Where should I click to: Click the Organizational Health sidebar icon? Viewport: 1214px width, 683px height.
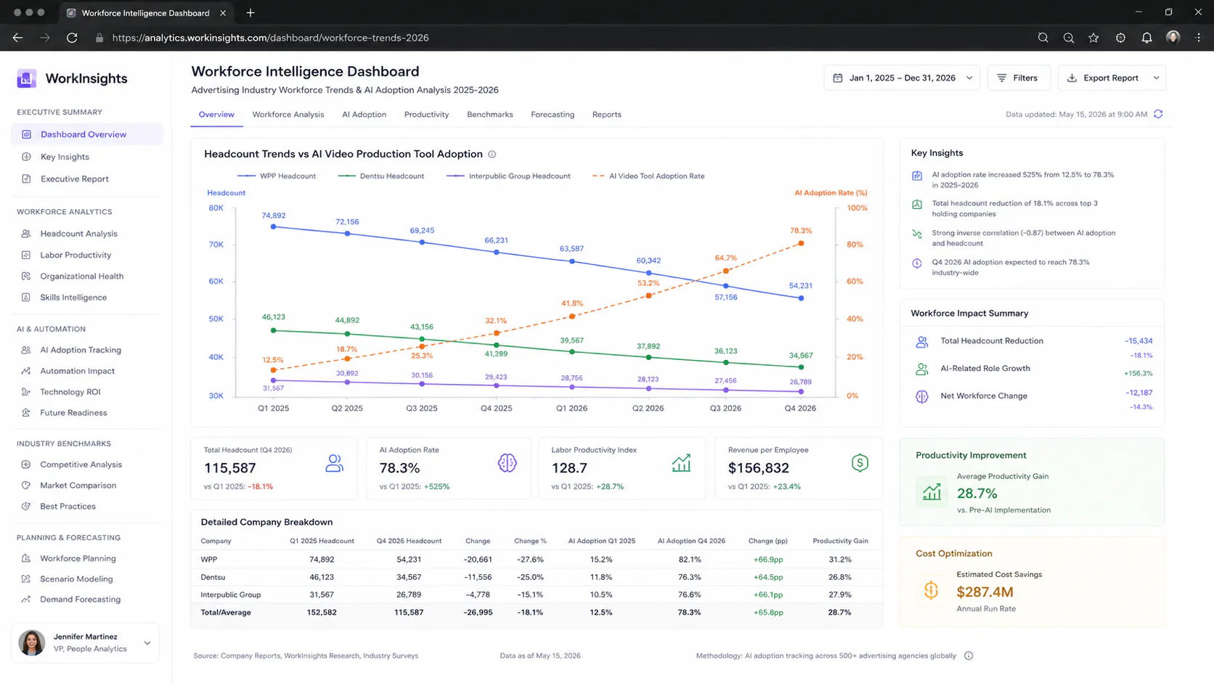tap(26, 276)
